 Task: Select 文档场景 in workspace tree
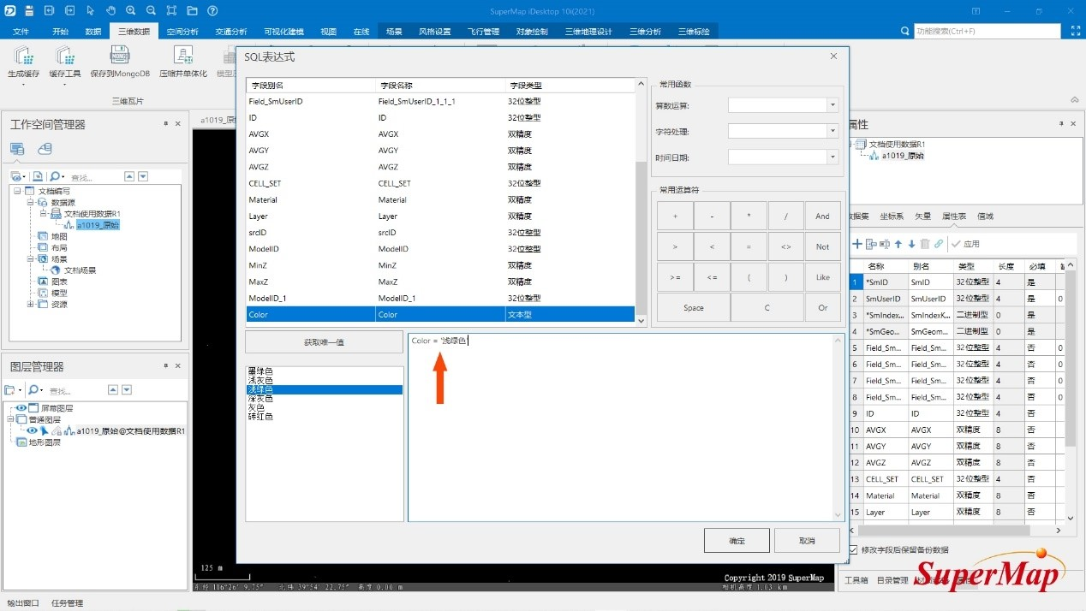tap(80, 270)
